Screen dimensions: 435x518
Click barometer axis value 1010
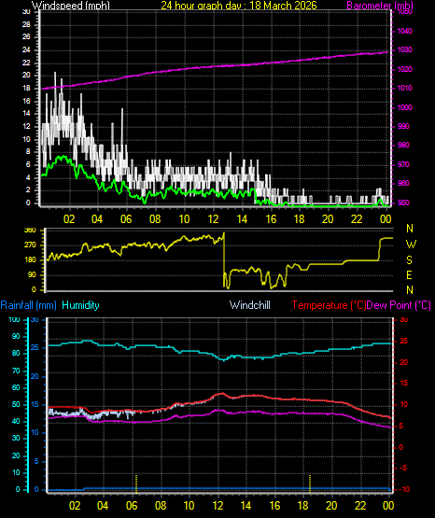404,89
